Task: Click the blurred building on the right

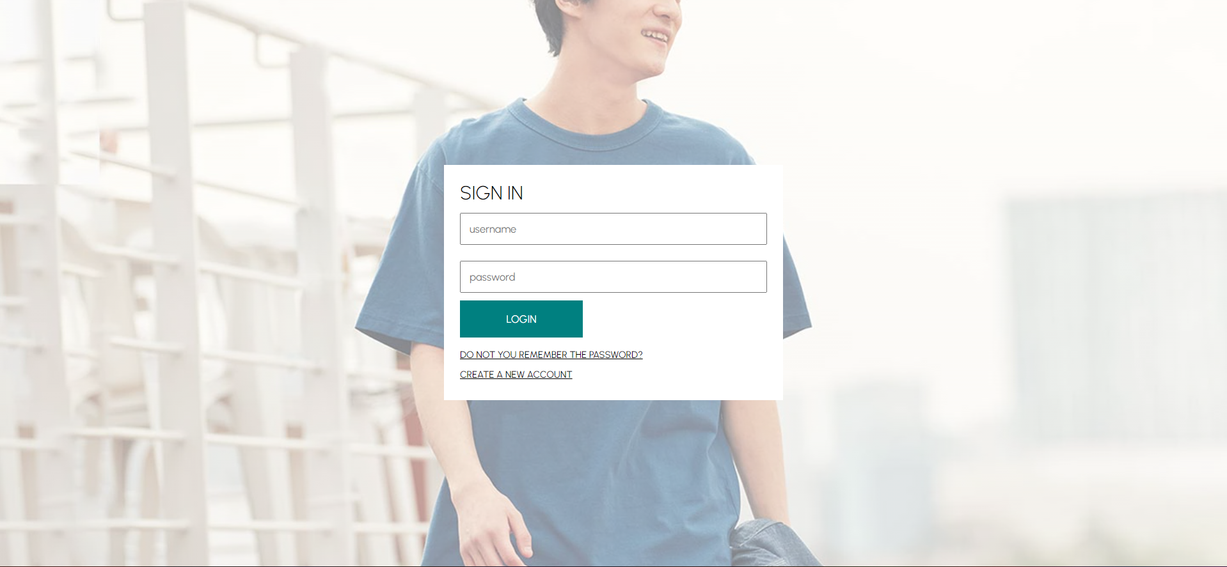Action: [x=1113, y=320]
